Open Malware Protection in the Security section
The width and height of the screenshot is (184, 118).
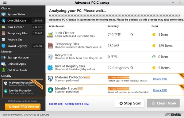point(22,84)
